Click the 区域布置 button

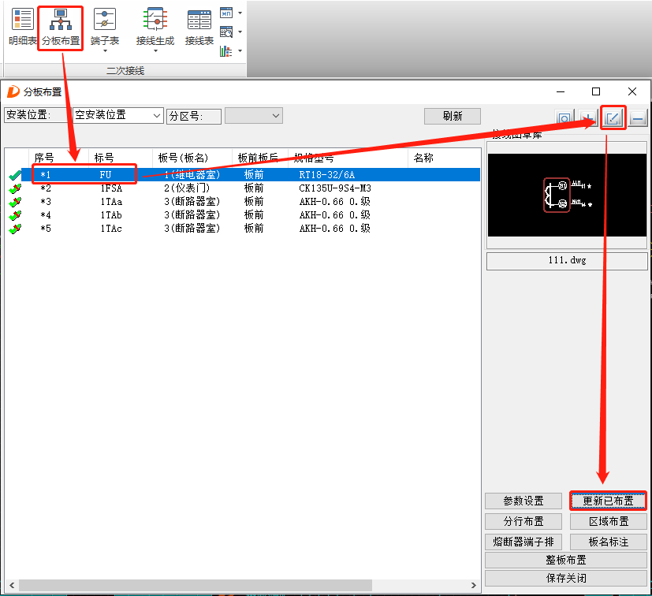point(609,521)
